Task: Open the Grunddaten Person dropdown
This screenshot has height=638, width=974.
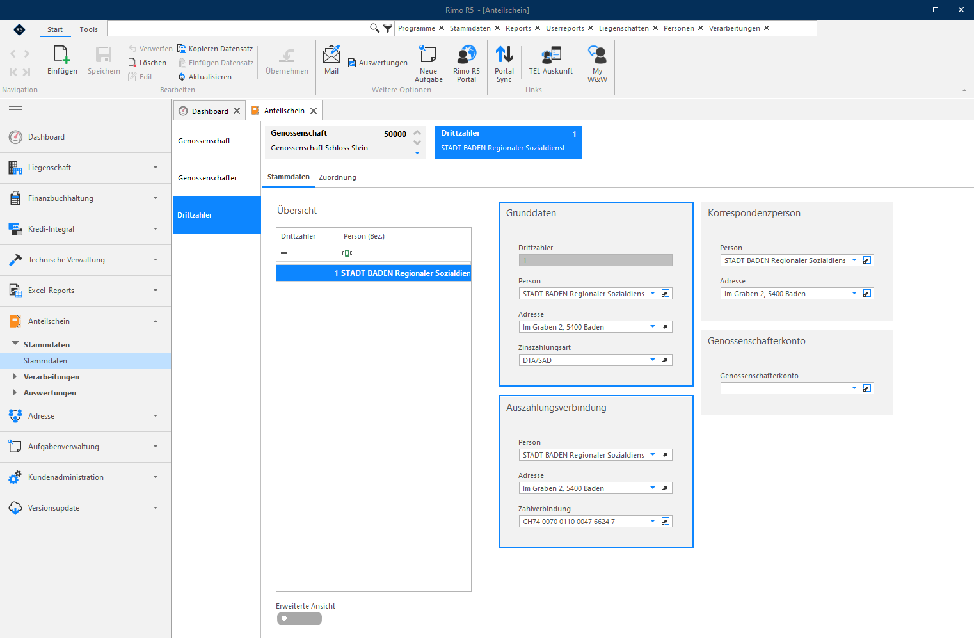Action: [x=653, y=294]
